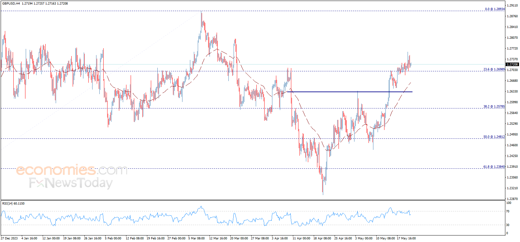Image resolution: width=520 pixels, height=242 pixels.
Task: Click the 18 Apr 08:00 time label
Action: pyautogui.click(x=322, y=238)
